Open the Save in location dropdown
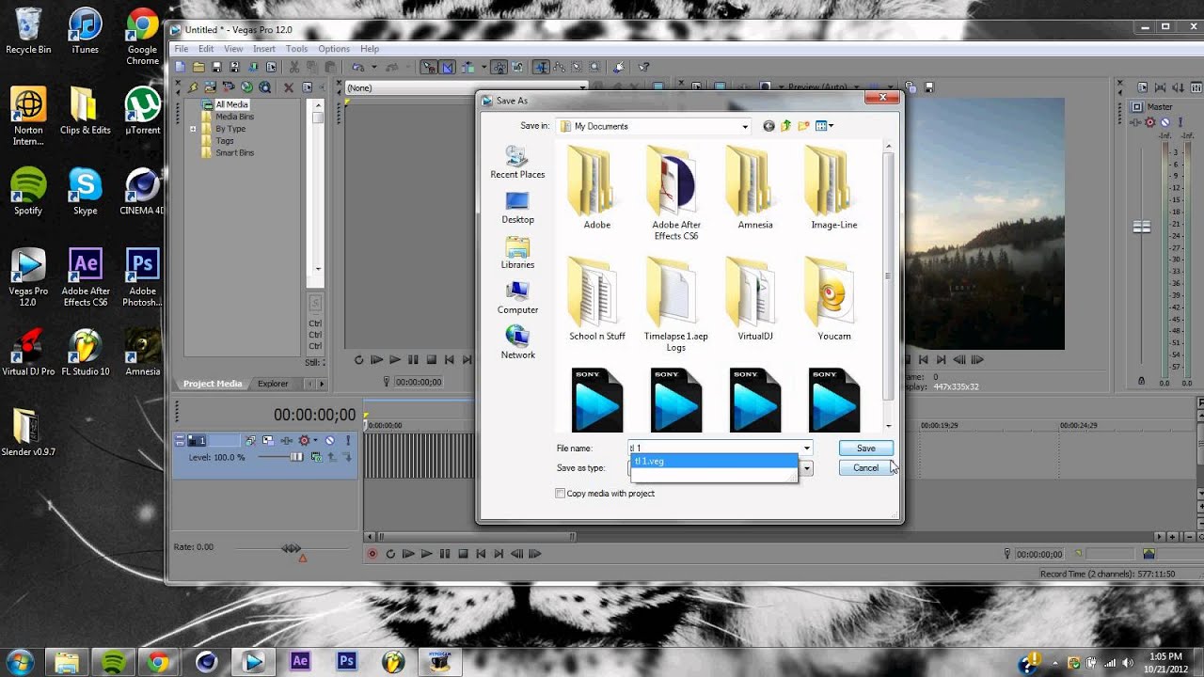The height and width of the screenshot is (677, 1204). 745,126
